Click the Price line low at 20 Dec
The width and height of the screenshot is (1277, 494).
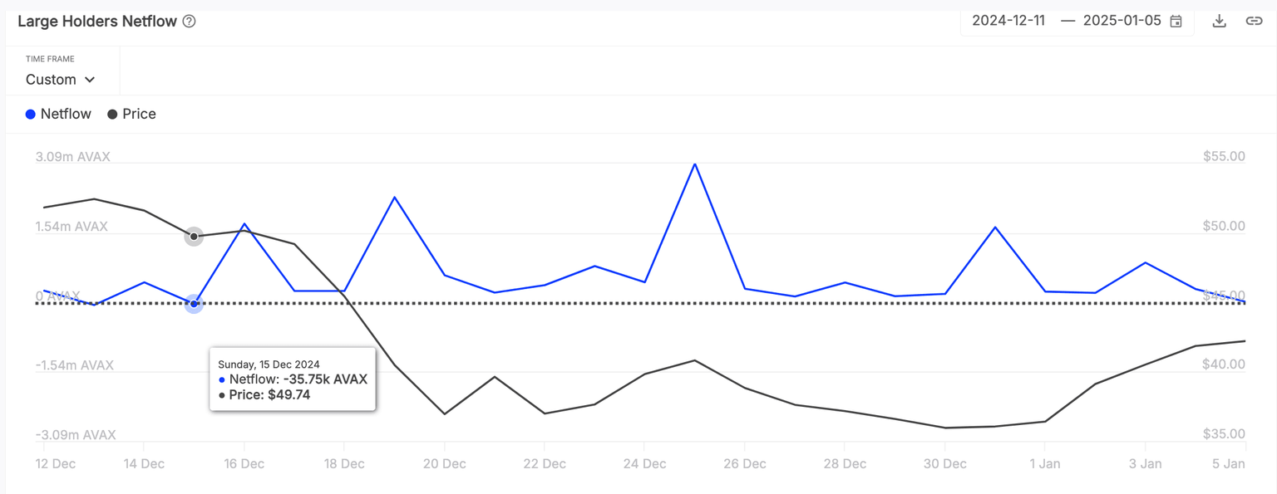[x=445, y=413]
